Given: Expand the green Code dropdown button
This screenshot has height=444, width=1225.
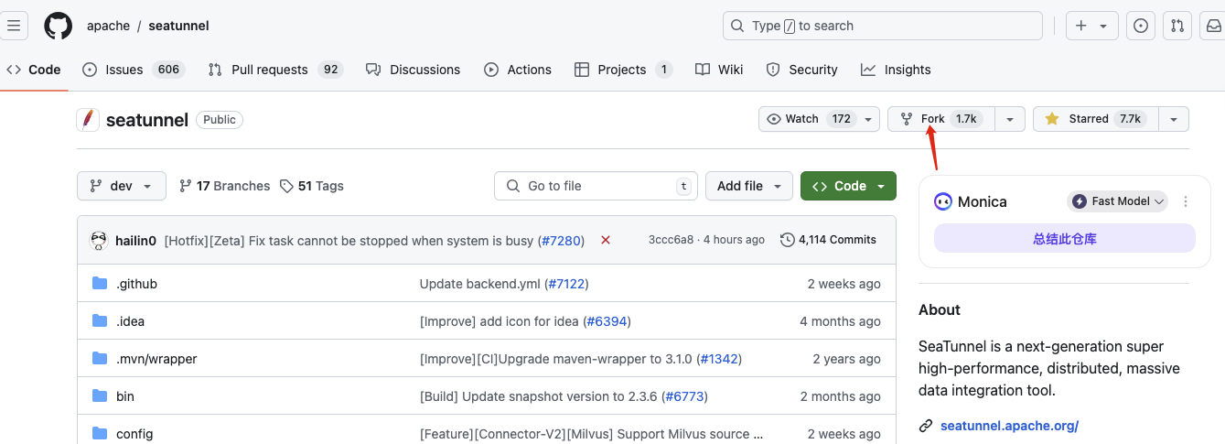Looking at the screenshot, I should [847, 186].
